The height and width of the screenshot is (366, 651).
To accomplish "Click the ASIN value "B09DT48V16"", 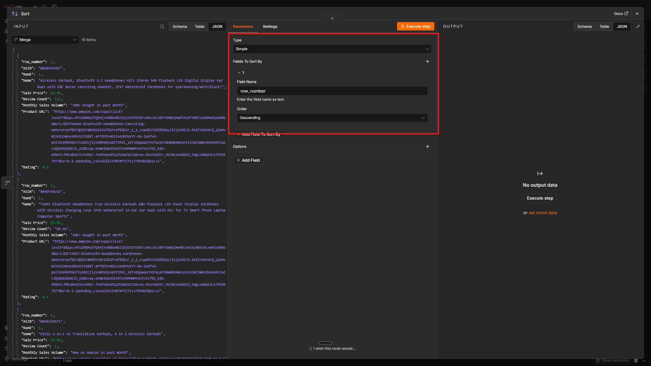I will click(x=51, y=192).
